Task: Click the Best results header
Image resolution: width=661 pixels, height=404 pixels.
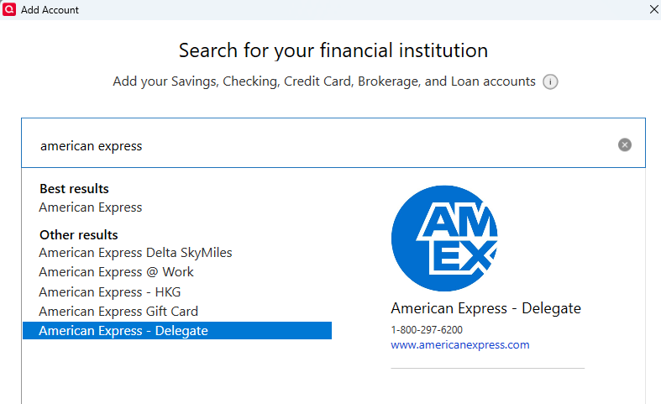Action: pos(74,189)
